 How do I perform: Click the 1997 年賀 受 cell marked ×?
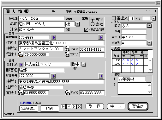click(x=123, y=64)
